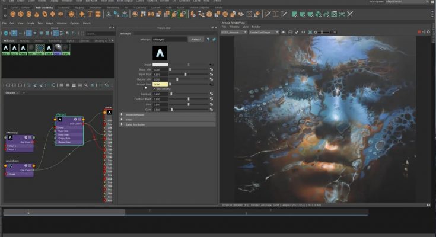436x237 pixels.
Task: Create a polygon disc from the shelf
Action: coord(61,14)
